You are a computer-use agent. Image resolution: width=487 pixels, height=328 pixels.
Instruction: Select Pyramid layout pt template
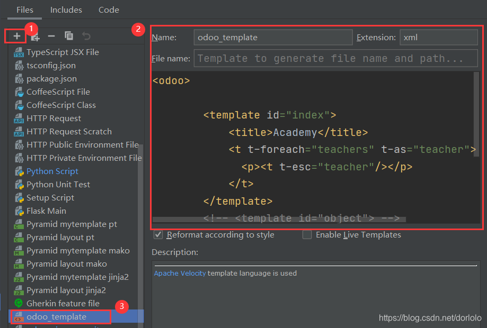(x=60, y=238)
